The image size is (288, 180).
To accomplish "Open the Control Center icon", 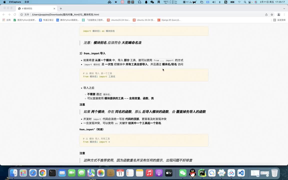I will pos(250,2).
